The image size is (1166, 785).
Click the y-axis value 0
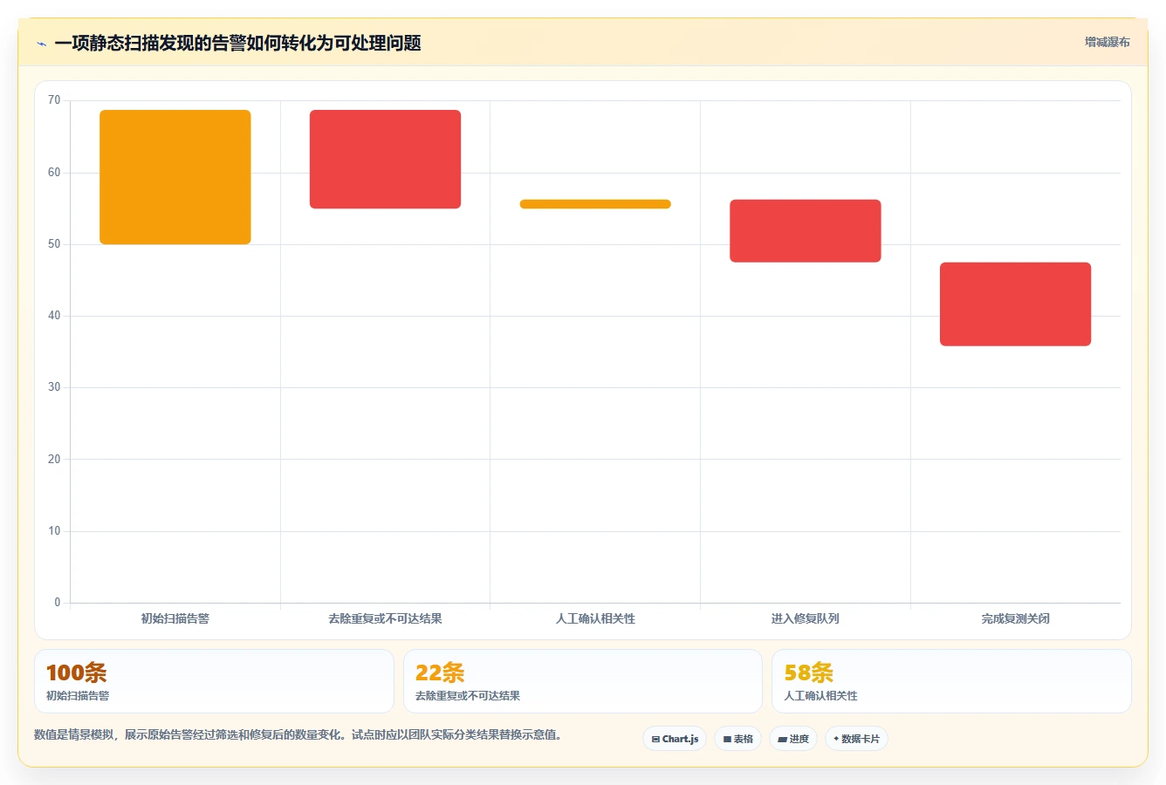tap(58, 603)
